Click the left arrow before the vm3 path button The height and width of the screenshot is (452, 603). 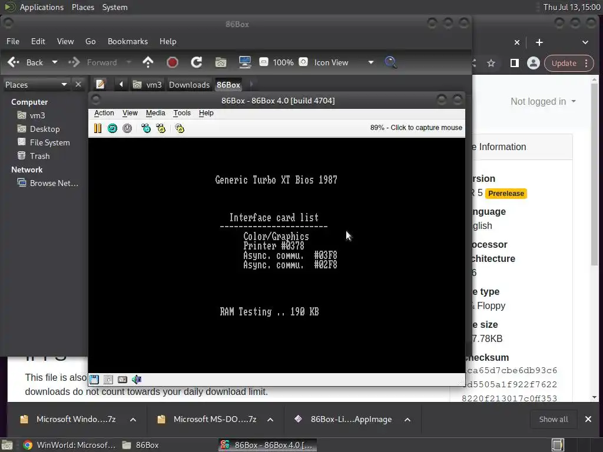[x=121, y=84]
